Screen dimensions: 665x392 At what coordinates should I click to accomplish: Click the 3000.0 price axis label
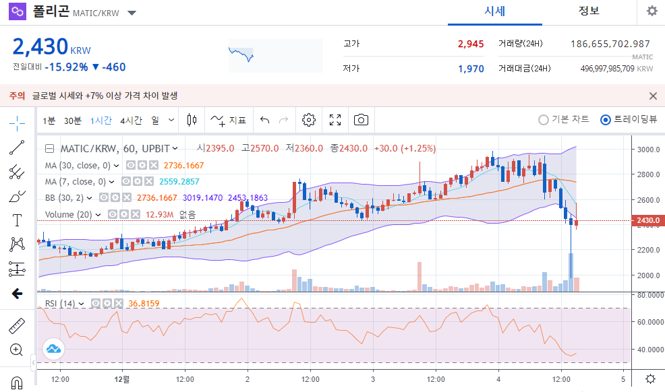648,150
